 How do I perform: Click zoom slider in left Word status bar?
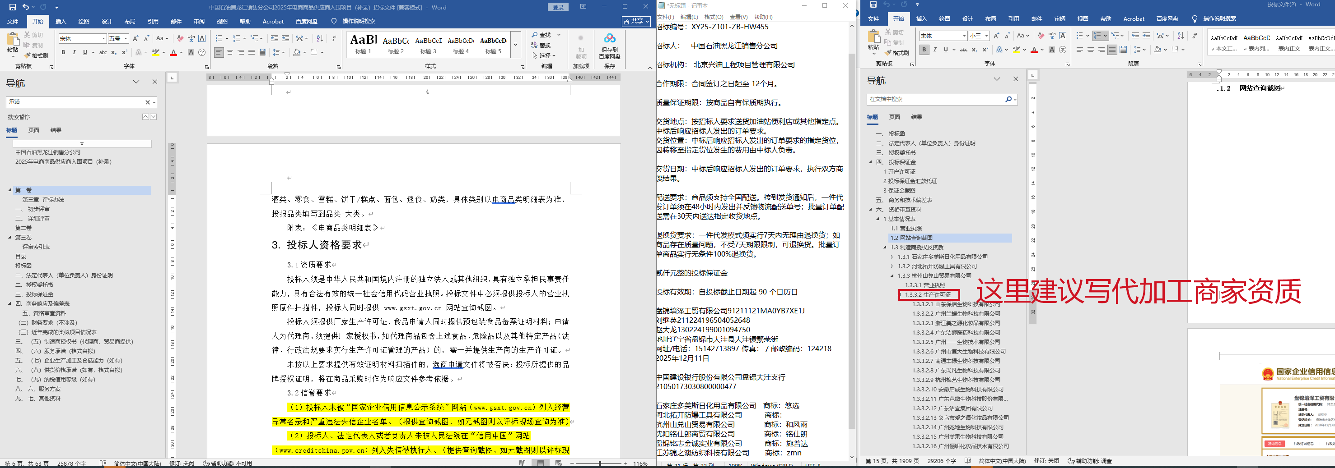[600, 463]
